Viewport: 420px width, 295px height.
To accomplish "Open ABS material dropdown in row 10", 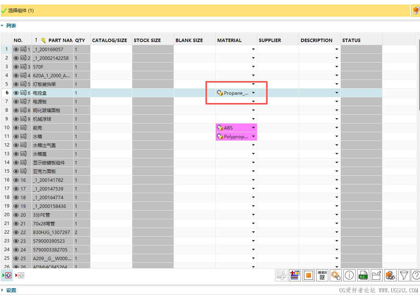I will pyautogui.click(x=253, y=128).
